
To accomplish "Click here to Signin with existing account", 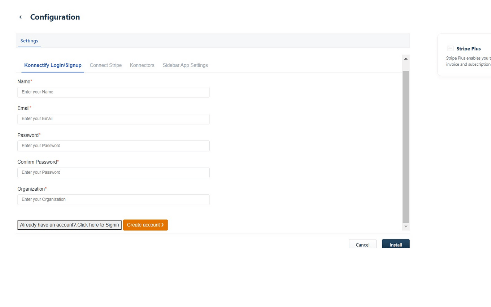I will 69,225.
